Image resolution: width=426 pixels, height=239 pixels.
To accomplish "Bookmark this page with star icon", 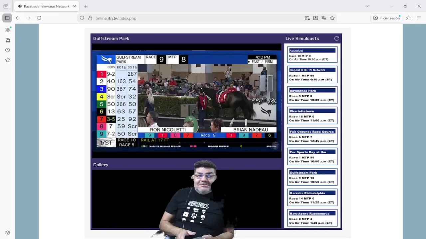I will (x=332, y=18).
